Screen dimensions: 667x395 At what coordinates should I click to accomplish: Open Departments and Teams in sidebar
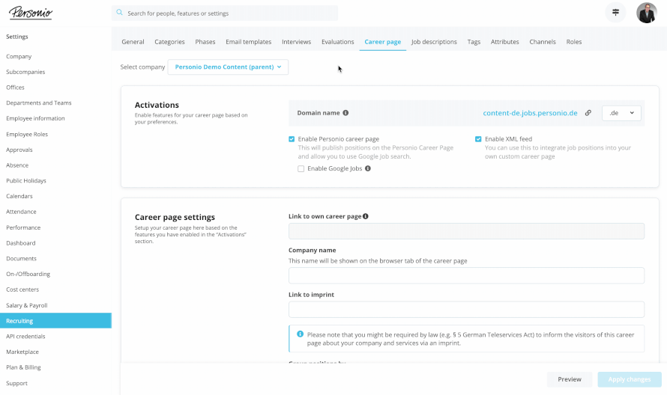pos(39,103)
